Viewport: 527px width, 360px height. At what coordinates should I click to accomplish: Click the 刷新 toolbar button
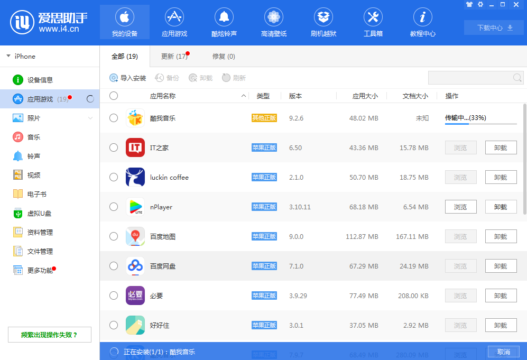point(234,78)
